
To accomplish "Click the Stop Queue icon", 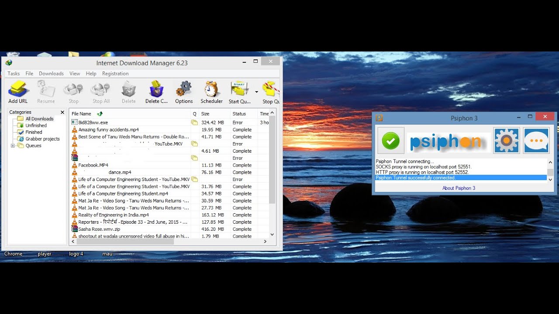I will click(x=270, y=92).
